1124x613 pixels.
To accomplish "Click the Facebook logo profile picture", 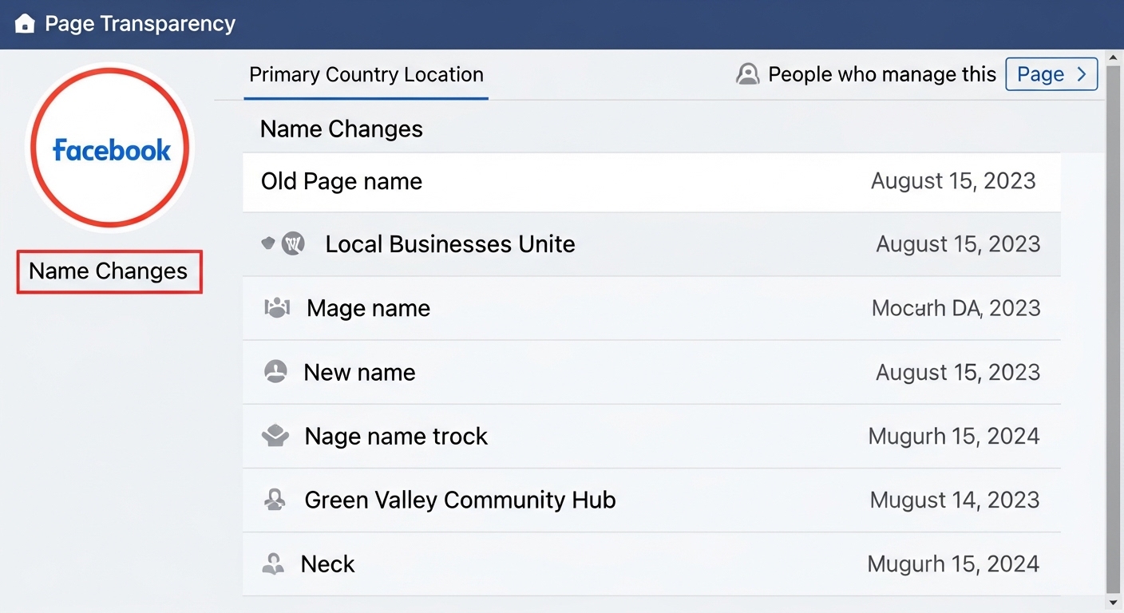I will pyautogui.click(x=110, y=148).
